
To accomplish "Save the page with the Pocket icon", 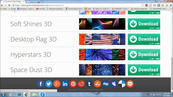I will (130, 84).
